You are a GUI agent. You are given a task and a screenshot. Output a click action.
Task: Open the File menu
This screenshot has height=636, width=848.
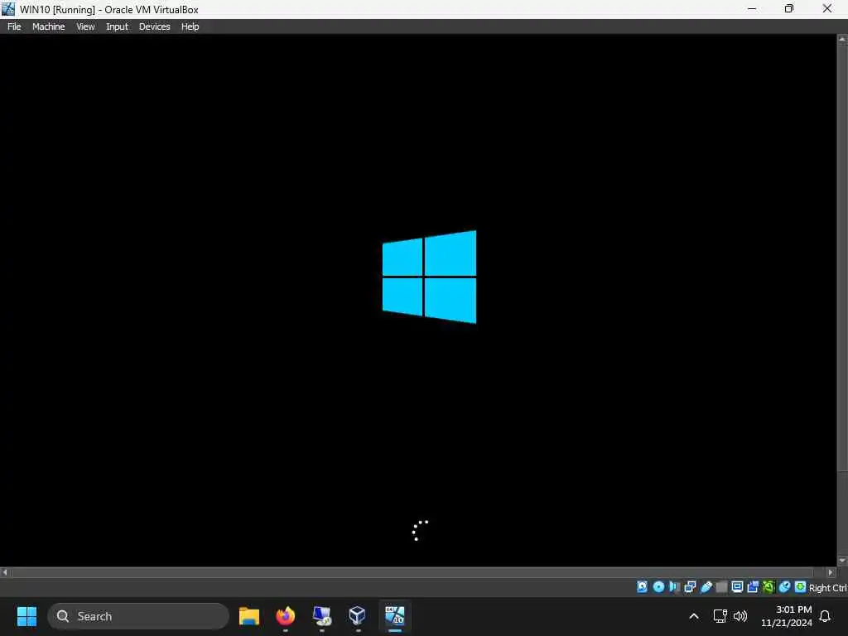14,26
